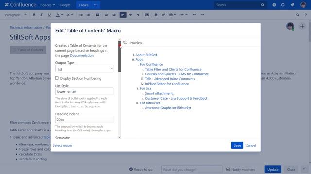Image resolution: width=311 pixels, height=174 pixels.
Task: Open 'Smart Attachments' preview link
Action: pos(159,93)
